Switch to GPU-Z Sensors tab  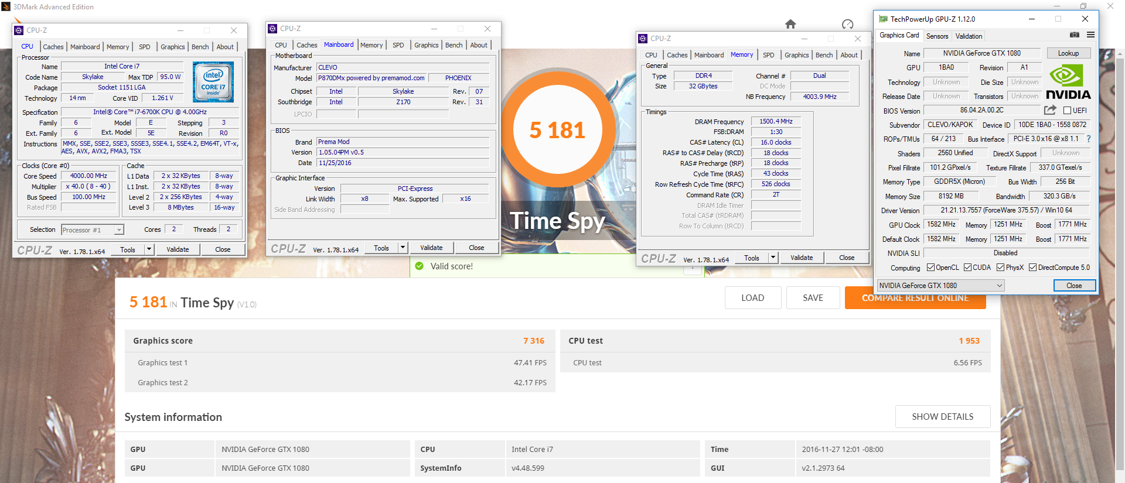(937, 36)
